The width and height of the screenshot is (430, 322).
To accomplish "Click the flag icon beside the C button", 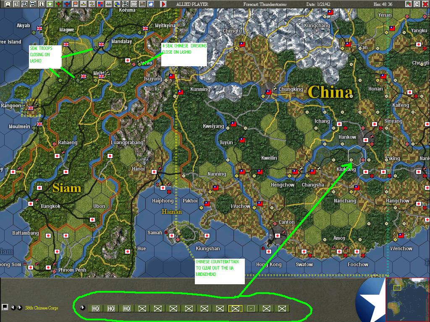I will pyautogui.click(x=408, y=4).
